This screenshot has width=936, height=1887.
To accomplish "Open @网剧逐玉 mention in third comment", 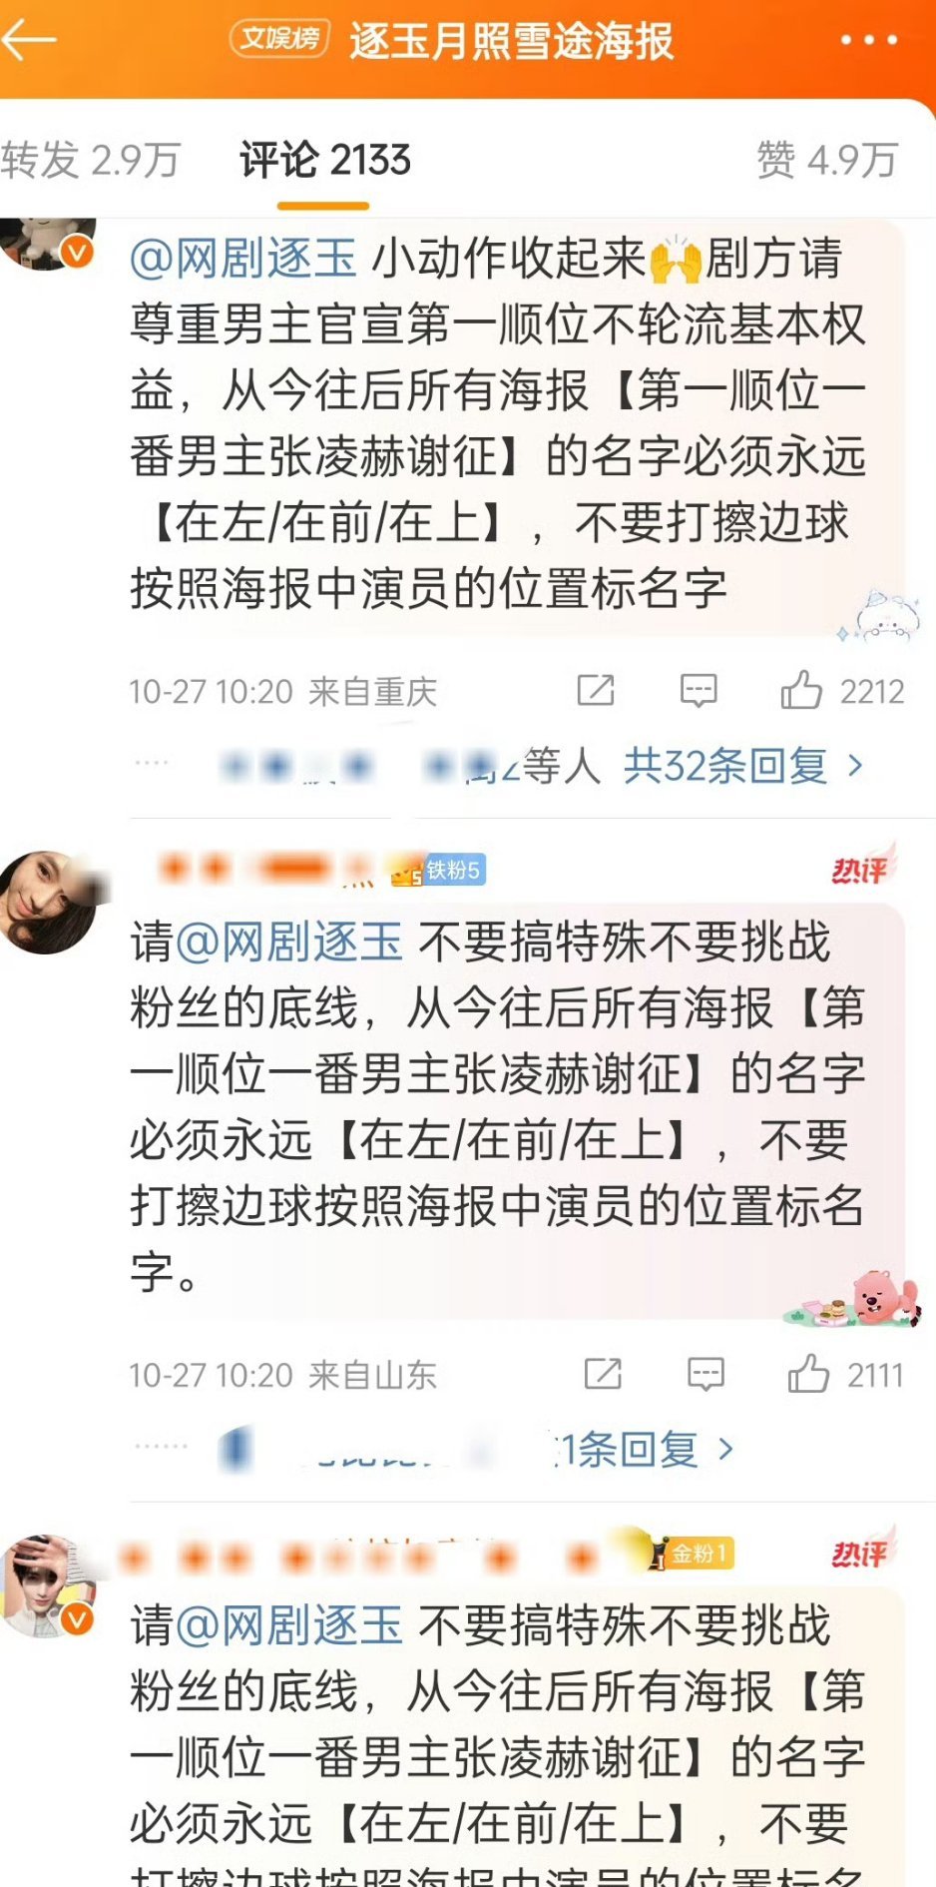I will click(x=289, y=1625).
